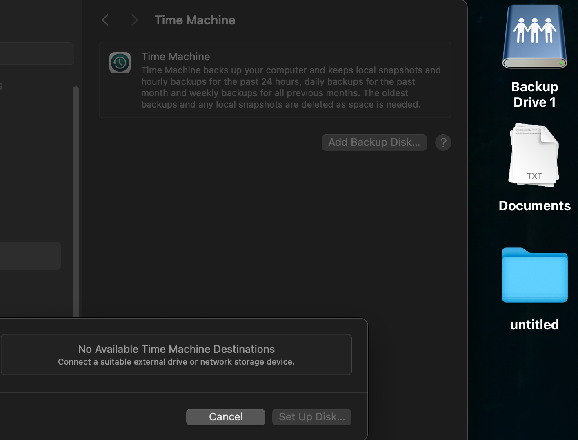Click the highlighted sidebar row in Settings
The width and height of the screenshot is (578, 440).
click(x=31, y=256)
